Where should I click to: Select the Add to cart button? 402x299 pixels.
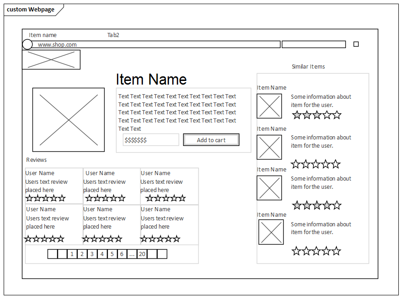point(211,139)
